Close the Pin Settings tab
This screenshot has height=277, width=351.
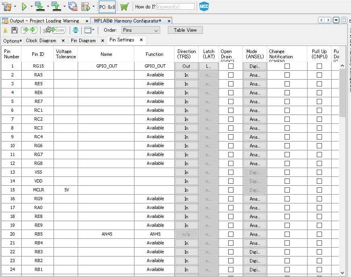(141, 40)
